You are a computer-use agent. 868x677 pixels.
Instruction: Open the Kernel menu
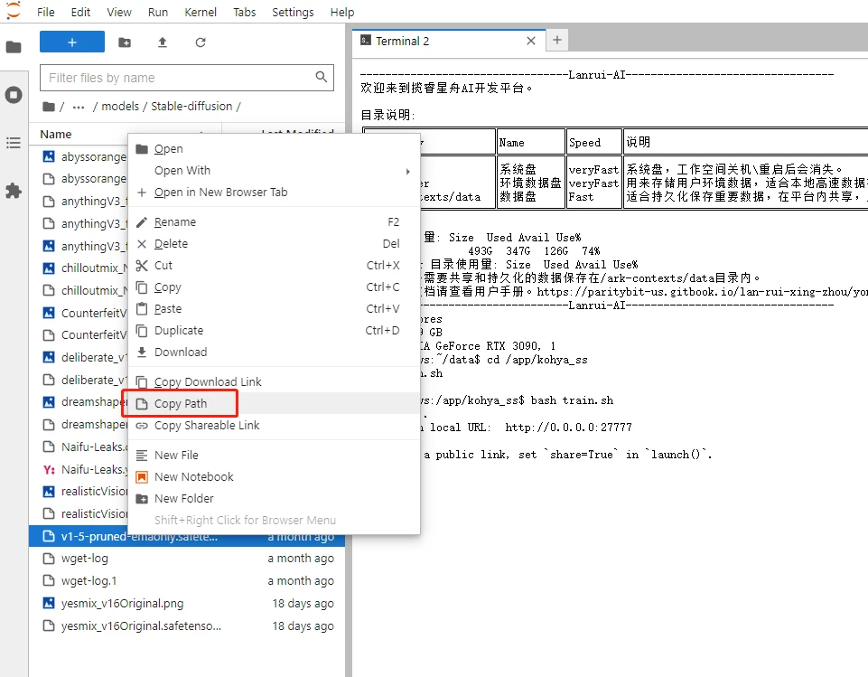[201, 12]
